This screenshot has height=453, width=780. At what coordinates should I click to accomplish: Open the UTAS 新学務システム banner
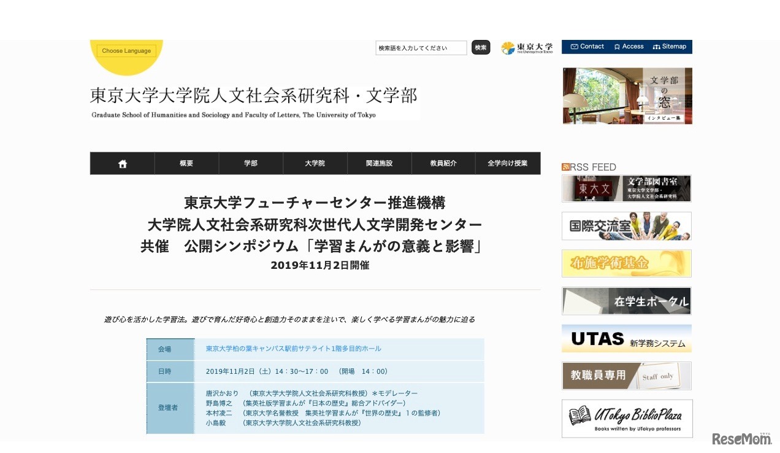[626, 338]
